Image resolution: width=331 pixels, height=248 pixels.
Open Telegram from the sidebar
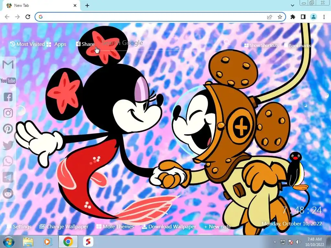[x=8, y=177]
